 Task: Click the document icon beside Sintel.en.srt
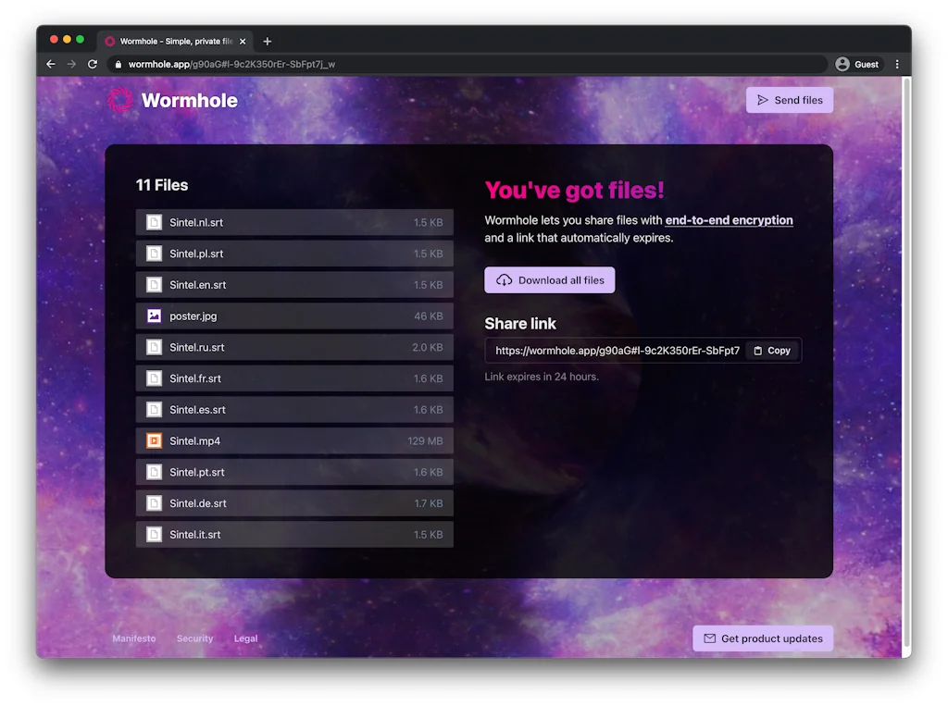(153, 284)
